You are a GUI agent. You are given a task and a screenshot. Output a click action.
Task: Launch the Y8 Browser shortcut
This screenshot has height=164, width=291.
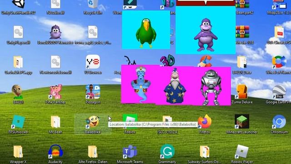(x=93, y=61)
